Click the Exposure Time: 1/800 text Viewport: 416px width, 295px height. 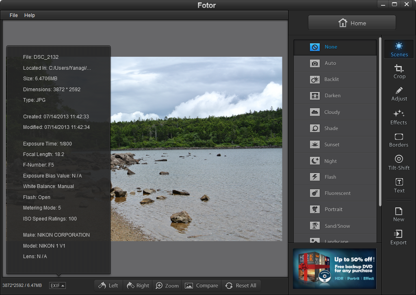click(x=48, y=144)
